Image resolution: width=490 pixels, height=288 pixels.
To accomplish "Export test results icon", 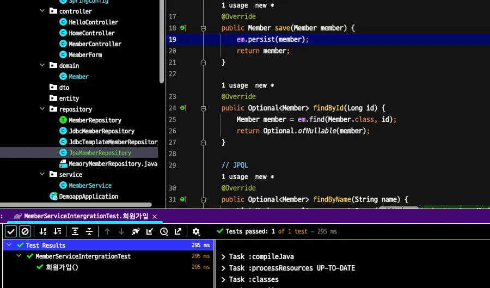I will click(x=178, y=231).
